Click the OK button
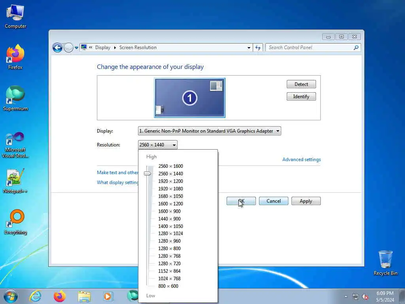405x304 pixels. 241,201
